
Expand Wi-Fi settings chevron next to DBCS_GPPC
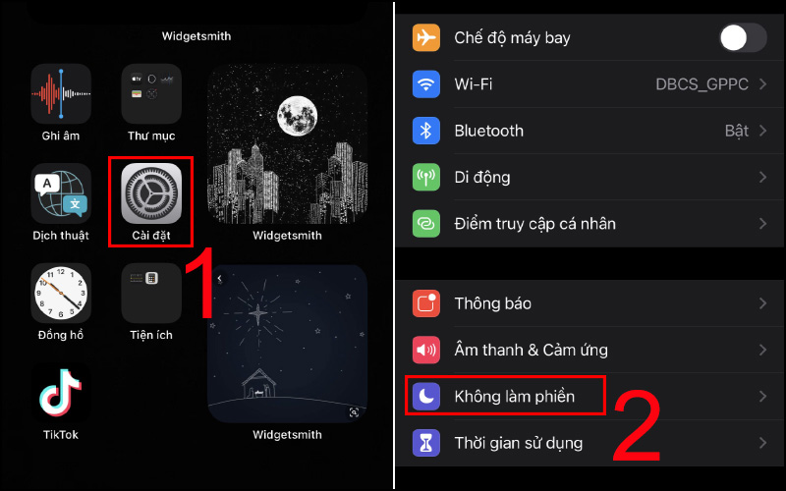tap(762, 84)
